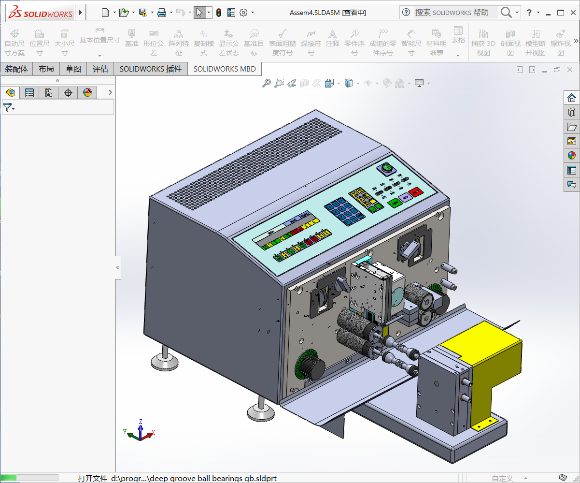Click the Rebuild traffic light icon
580x483 pixels.
(x=218, y=13)
